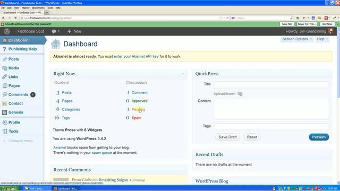Open the comments bubble in admin bar
The height and width of the screenshot is (191, 340).
tap(55, 31)
